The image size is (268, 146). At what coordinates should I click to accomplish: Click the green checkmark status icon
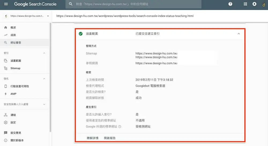click(81, 34)
